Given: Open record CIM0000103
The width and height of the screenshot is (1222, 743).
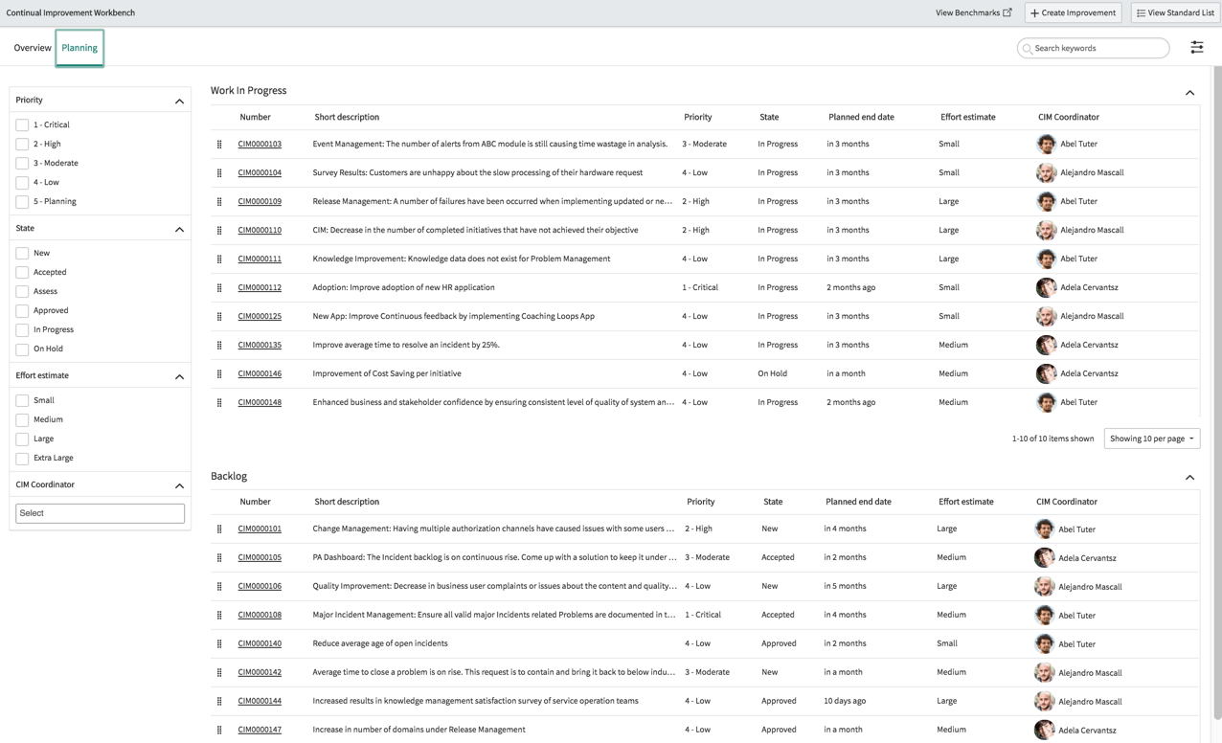Looking at the screenshot, I should point(260,144).
